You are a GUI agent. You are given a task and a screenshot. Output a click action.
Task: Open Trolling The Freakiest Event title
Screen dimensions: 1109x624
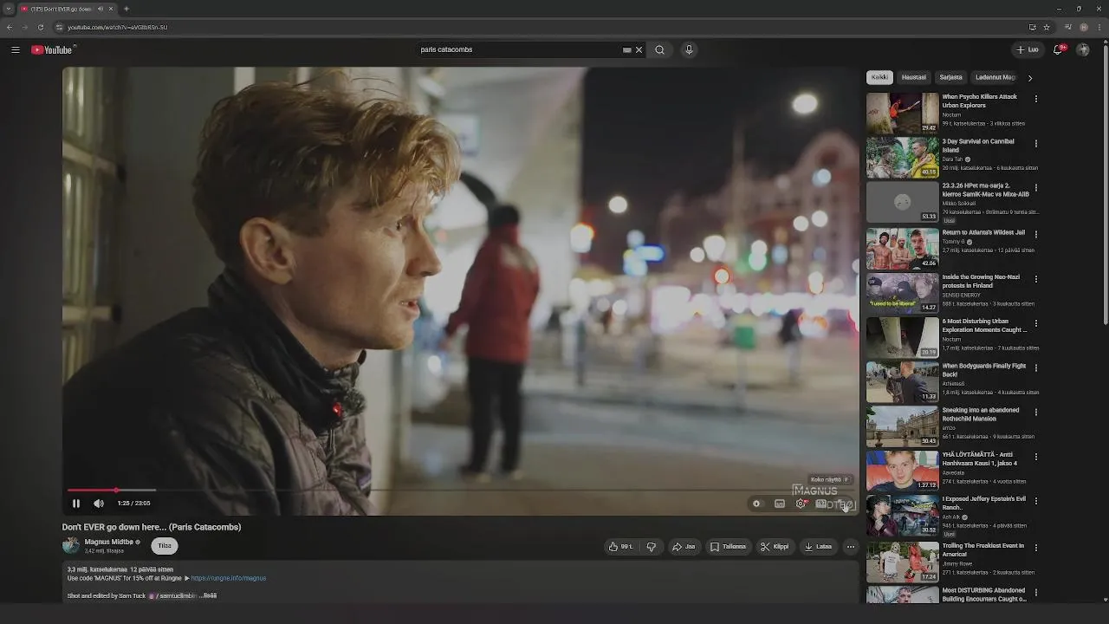point(983,550)
